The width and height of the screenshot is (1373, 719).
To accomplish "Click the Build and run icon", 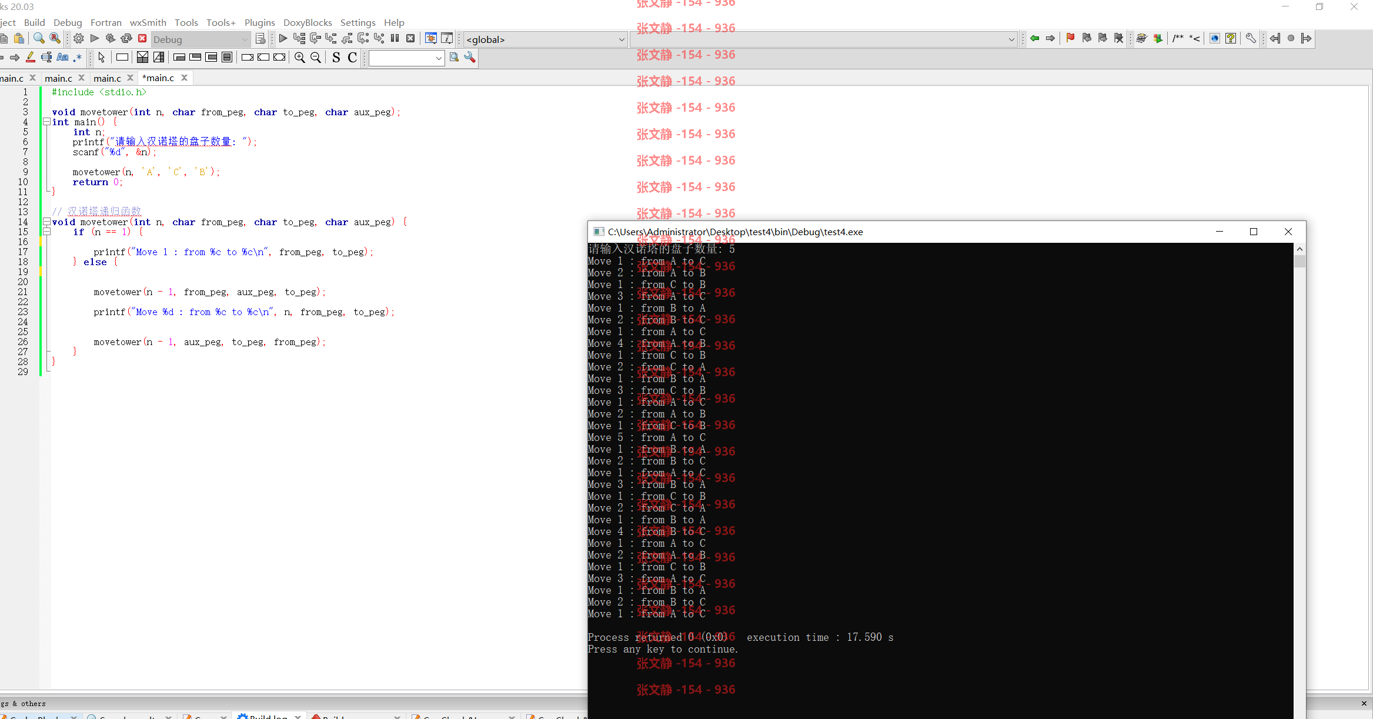I will 110,39.
